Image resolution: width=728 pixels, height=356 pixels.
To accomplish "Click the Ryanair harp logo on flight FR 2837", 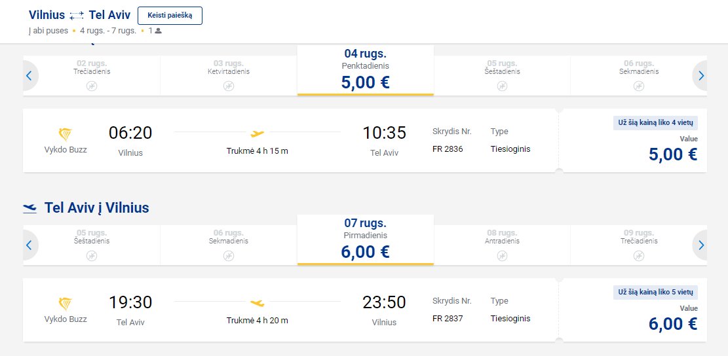I will (66, 304).
